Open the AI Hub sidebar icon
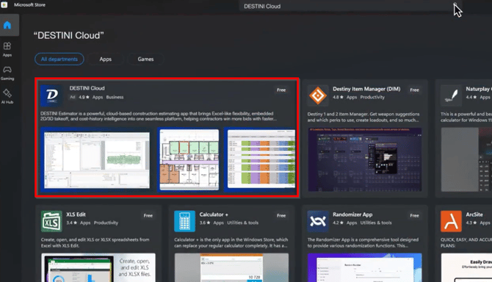Screen dimensions: 492x282 7,97
